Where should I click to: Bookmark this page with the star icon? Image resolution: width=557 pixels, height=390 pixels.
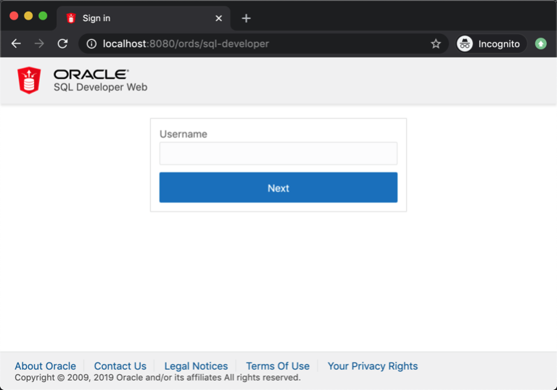point(435,43)
